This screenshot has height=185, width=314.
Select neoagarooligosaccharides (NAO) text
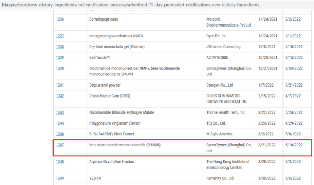pos(116,36)
